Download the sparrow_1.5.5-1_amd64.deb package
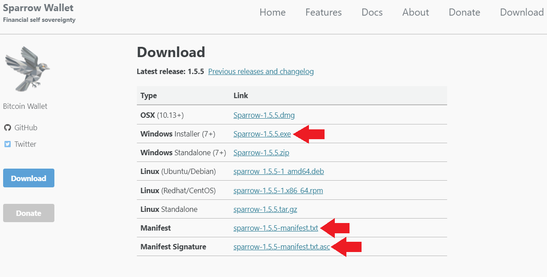Image resolution: width=547 pixels, height=277 pixels. [x=279, y=171]
